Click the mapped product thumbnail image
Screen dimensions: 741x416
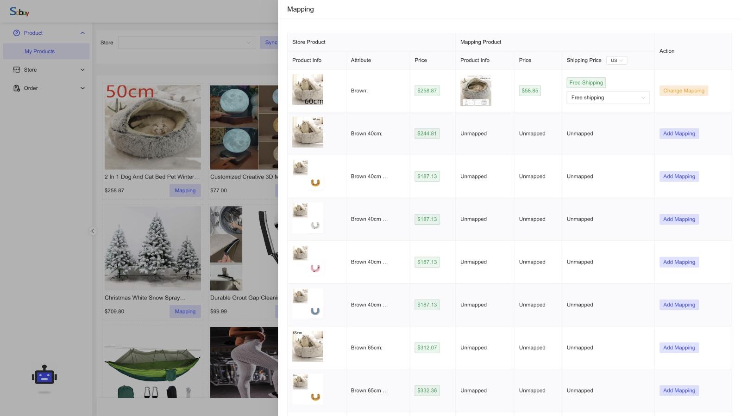point(476,91)
